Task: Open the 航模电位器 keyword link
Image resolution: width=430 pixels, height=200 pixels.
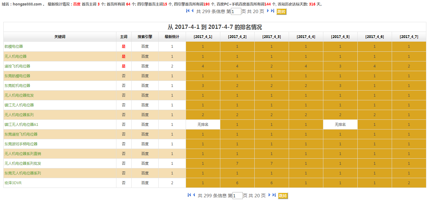Action: pyautogui.click(x=14, y=47)
